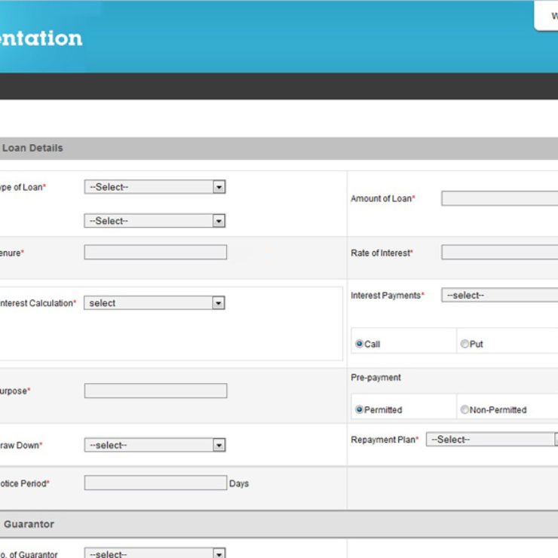Click the Amount of Loan field
Screen dimensions: 558x558
tap(499, 198)
